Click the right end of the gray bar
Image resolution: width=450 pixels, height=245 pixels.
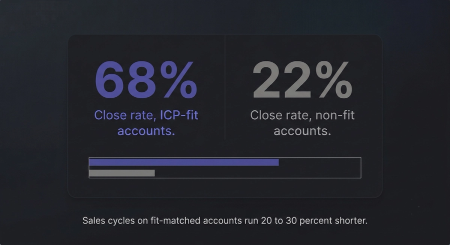(152, 173)
